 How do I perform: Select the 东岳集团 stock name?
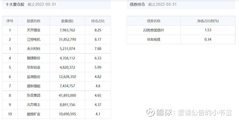pyautogui.click(x=33, y=96)
